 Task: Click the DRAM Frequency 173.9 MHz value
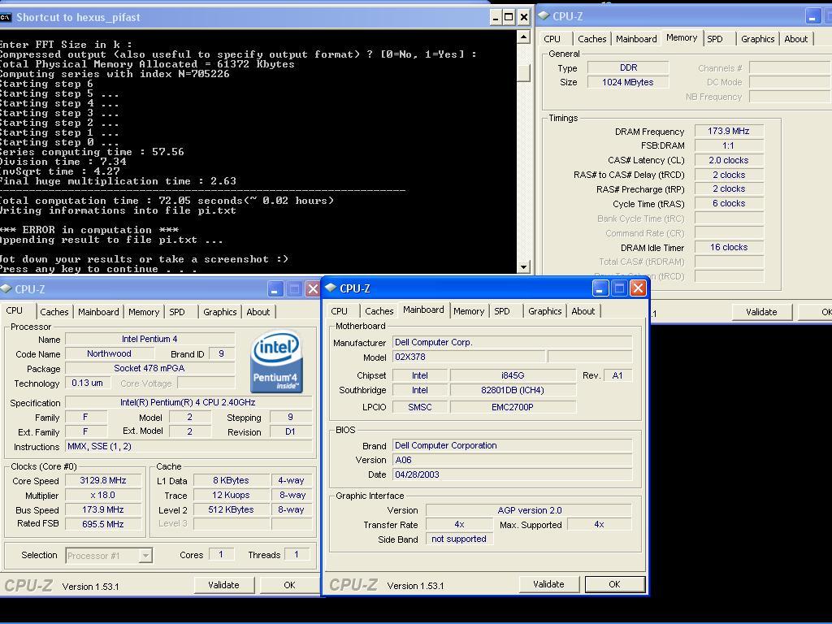pos(729,131)
